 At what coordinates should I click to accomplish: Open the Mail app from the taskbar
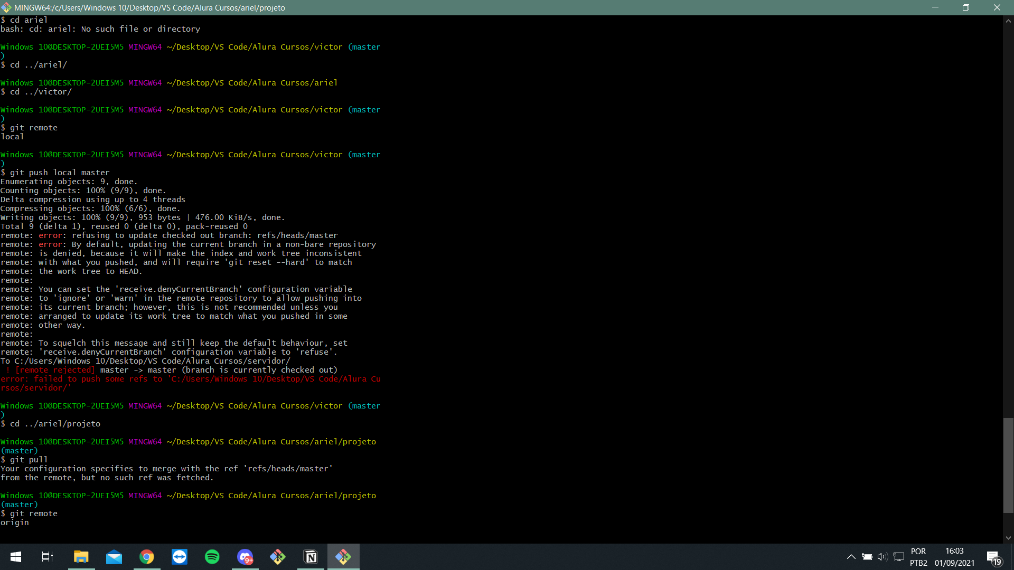coord(114,557)
